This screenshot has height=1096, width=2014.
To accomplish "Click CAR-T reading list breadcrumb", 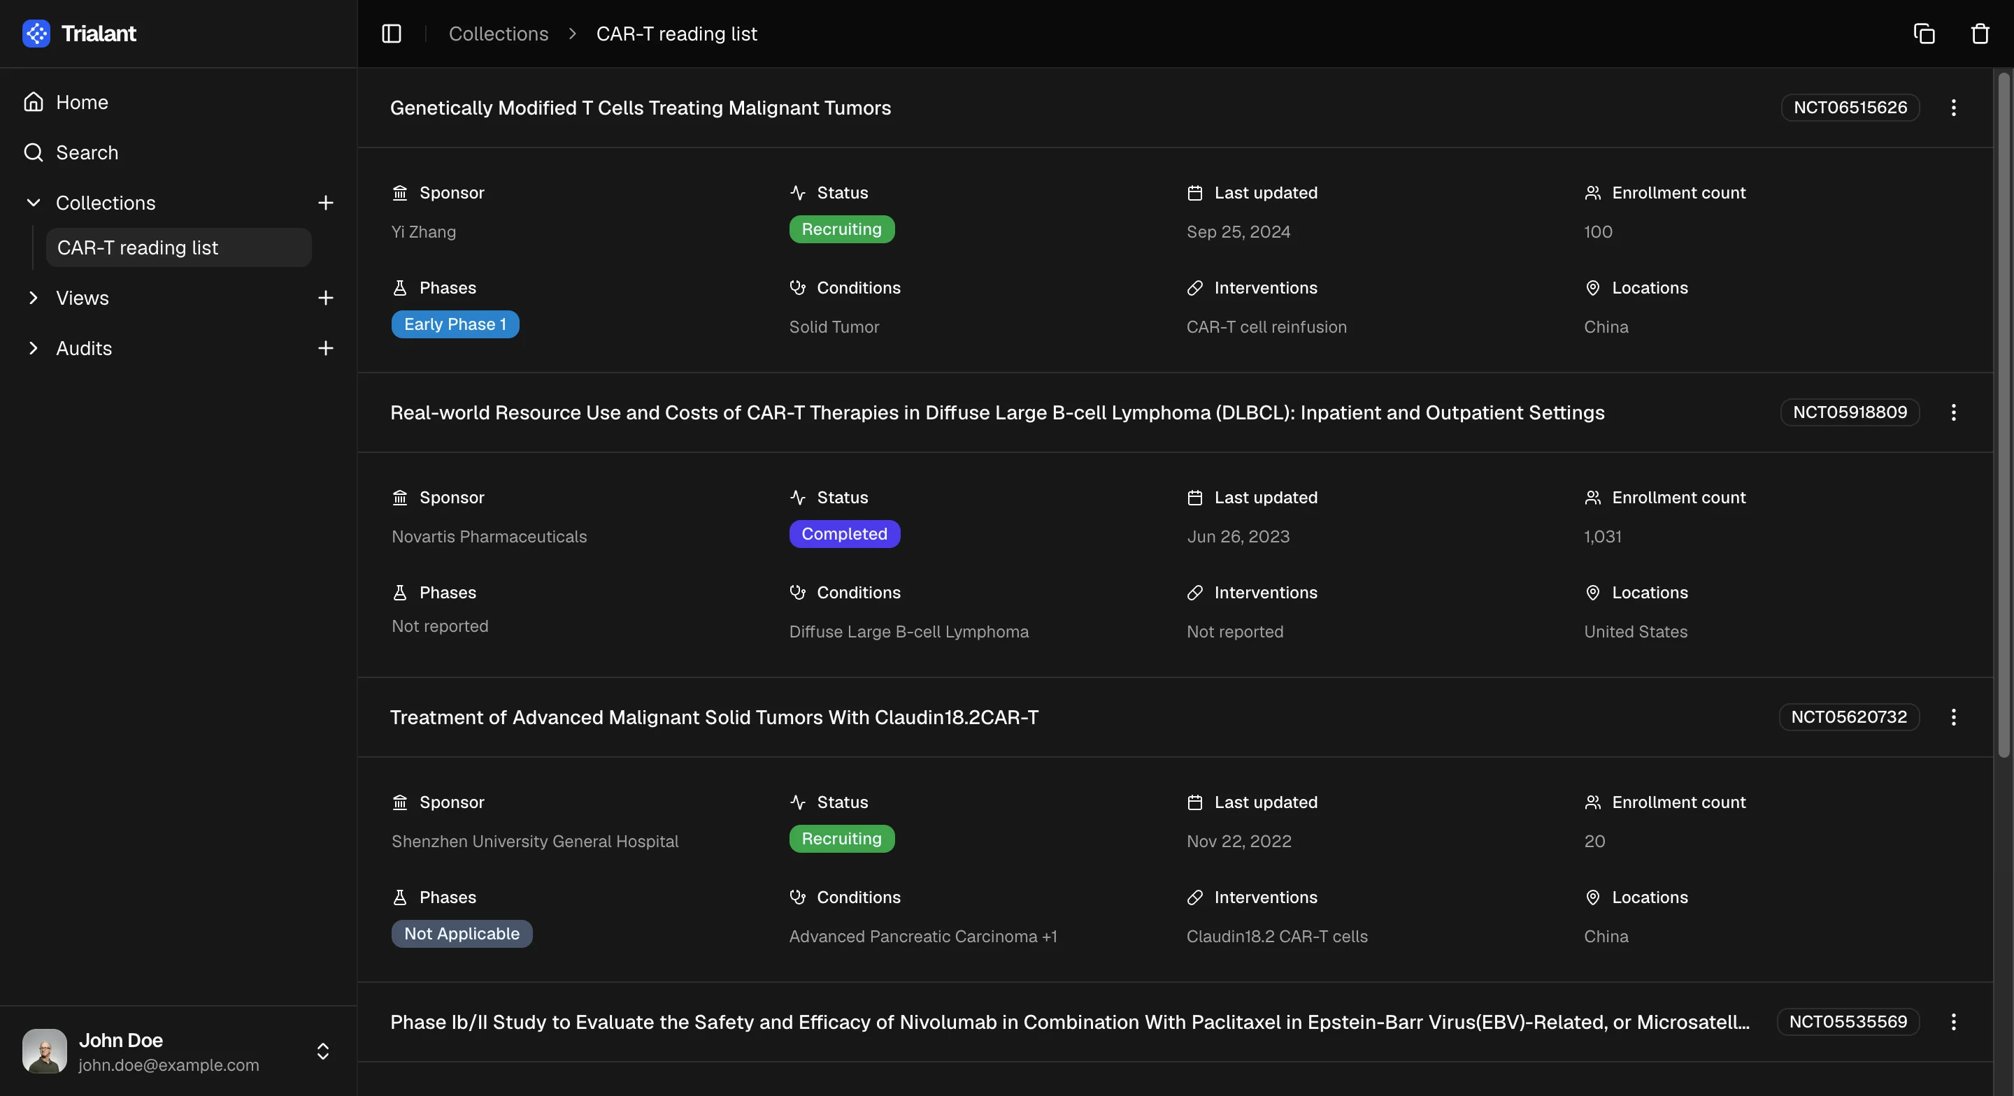I will (676, 34).
